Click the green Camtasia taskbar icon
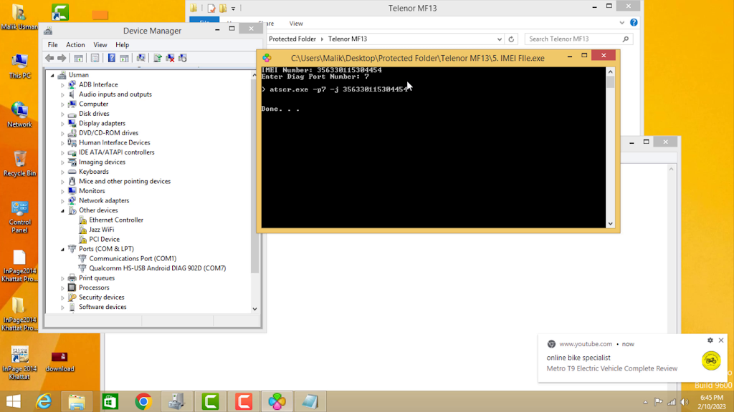 (x=210, y=402)
